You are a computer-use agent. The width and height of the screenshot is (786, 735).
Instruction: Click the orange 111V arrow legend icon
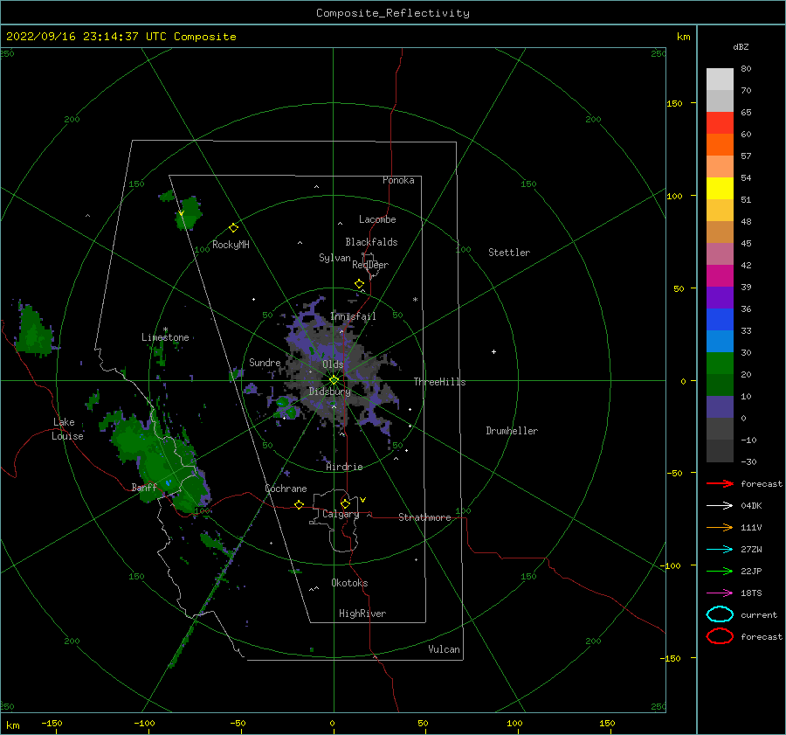click(720, 527)
